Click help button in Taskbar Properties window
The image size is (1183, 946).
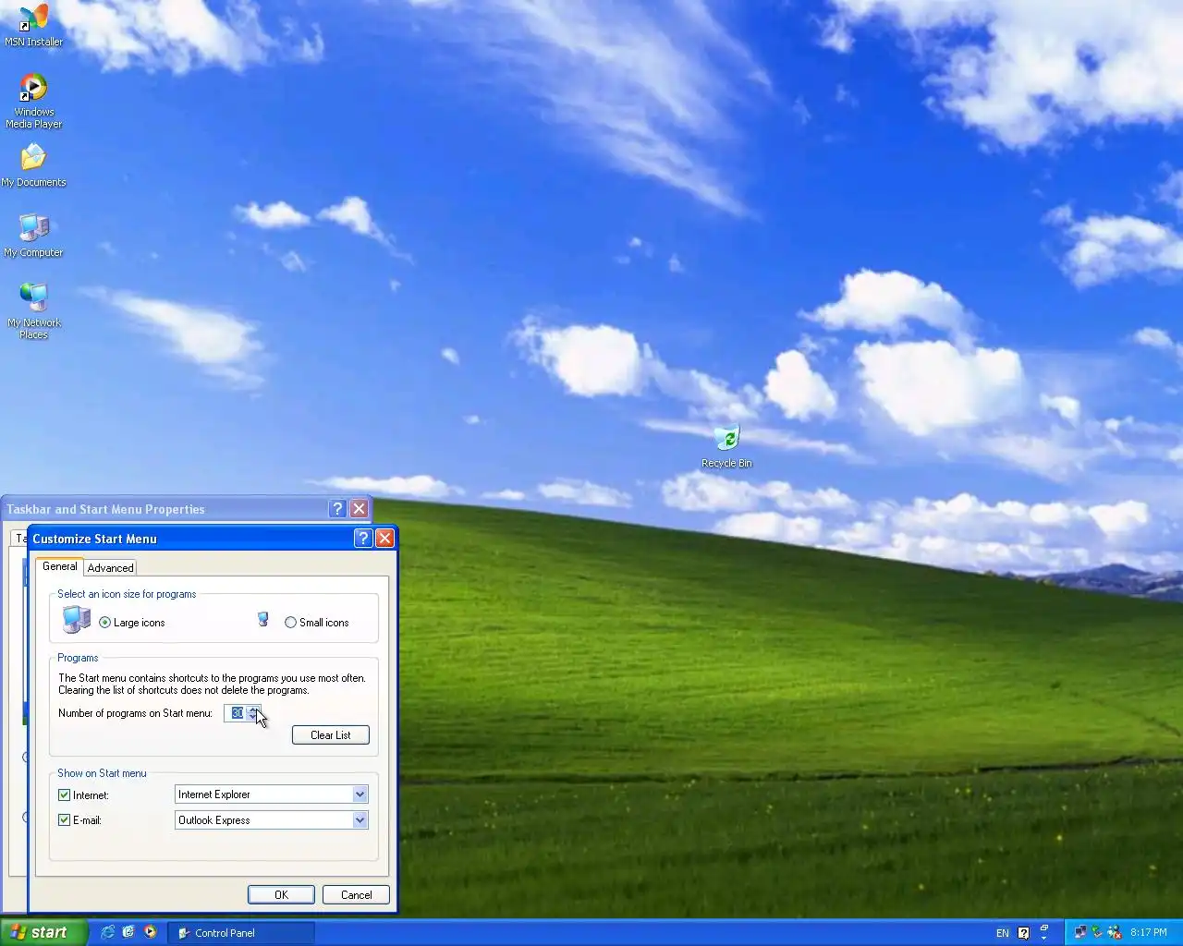pyautogui.click(x=337, y=508)
